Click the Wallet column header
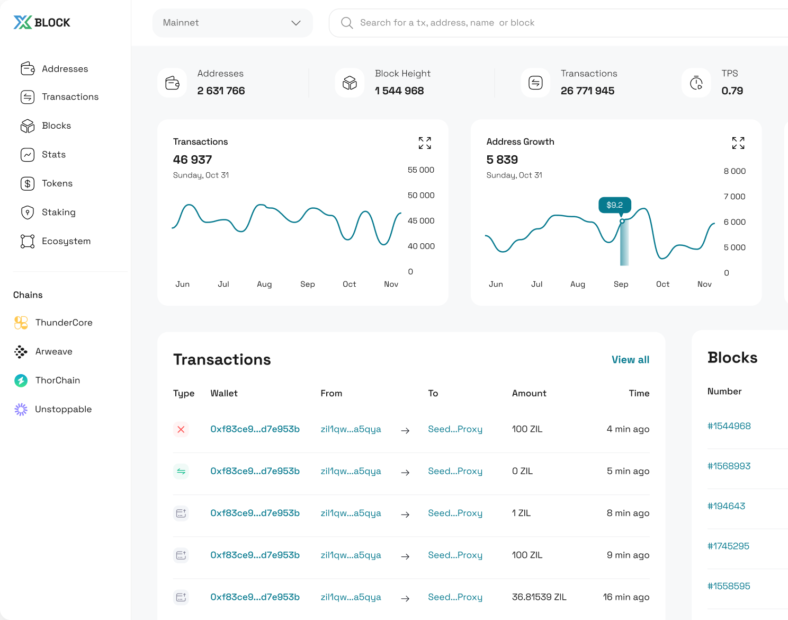 (224, 393)
